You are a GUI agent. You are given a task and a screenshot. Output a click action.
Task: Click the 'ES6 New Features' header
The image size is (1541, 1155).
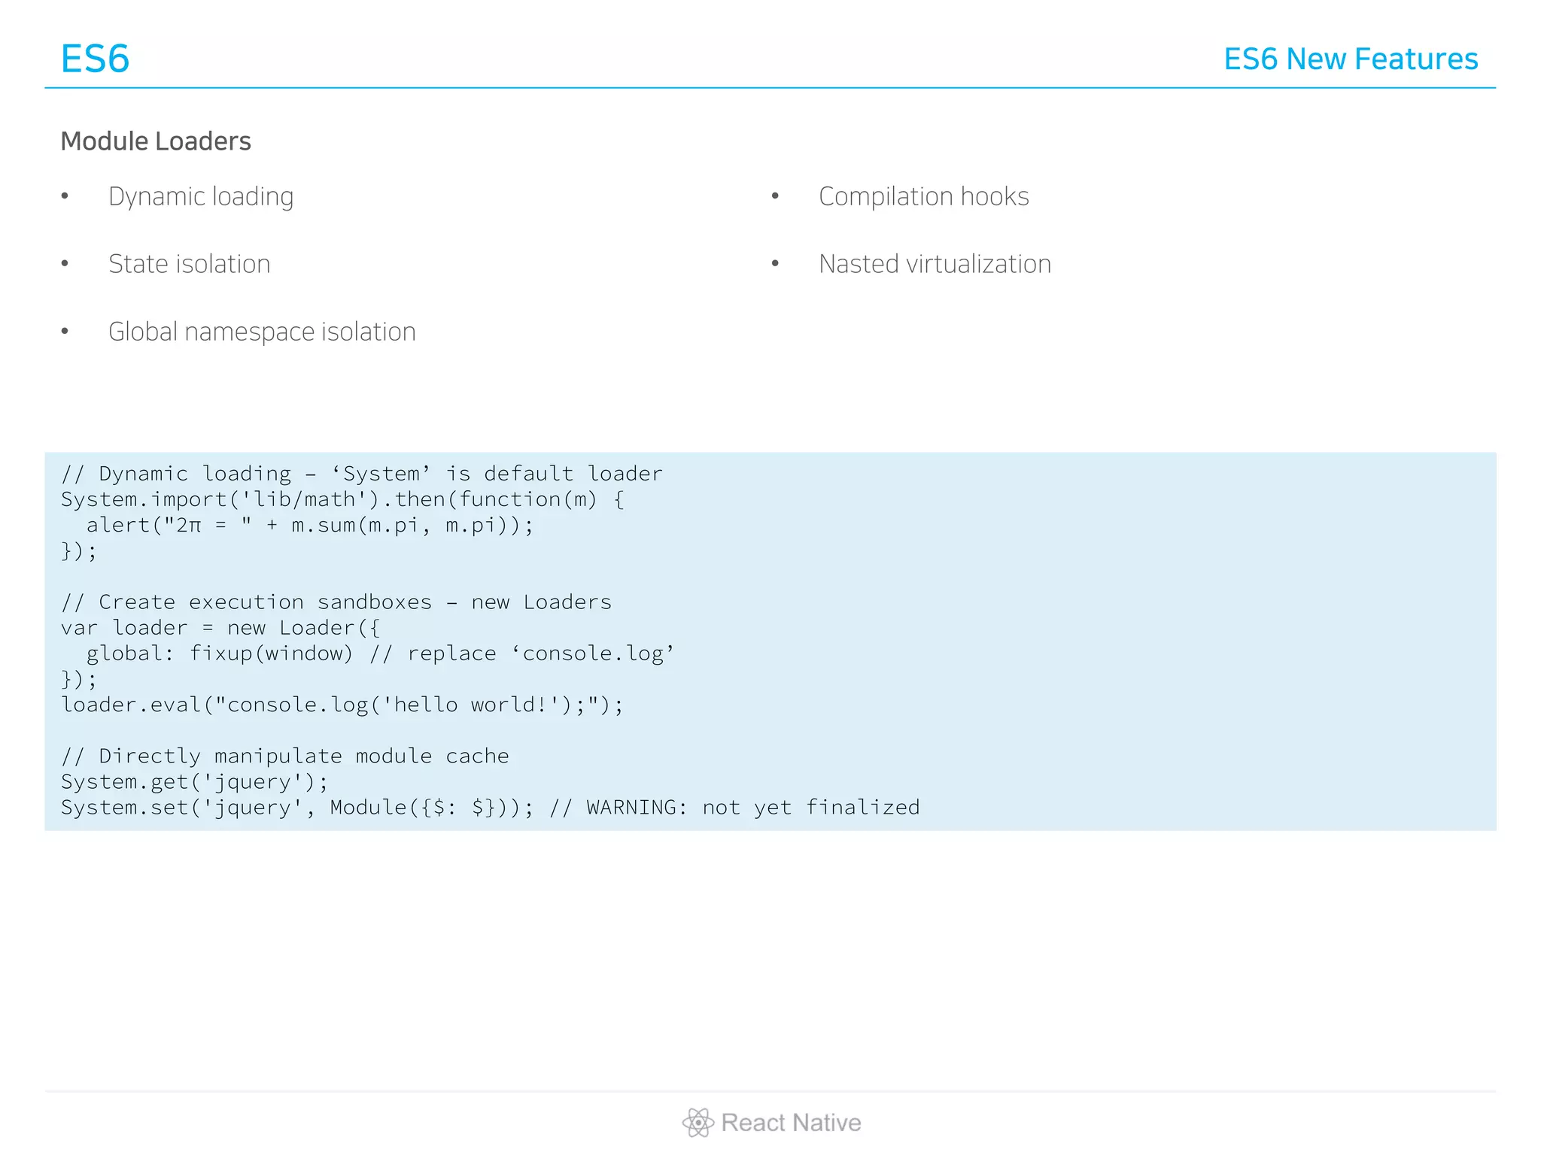[1351, 59]
